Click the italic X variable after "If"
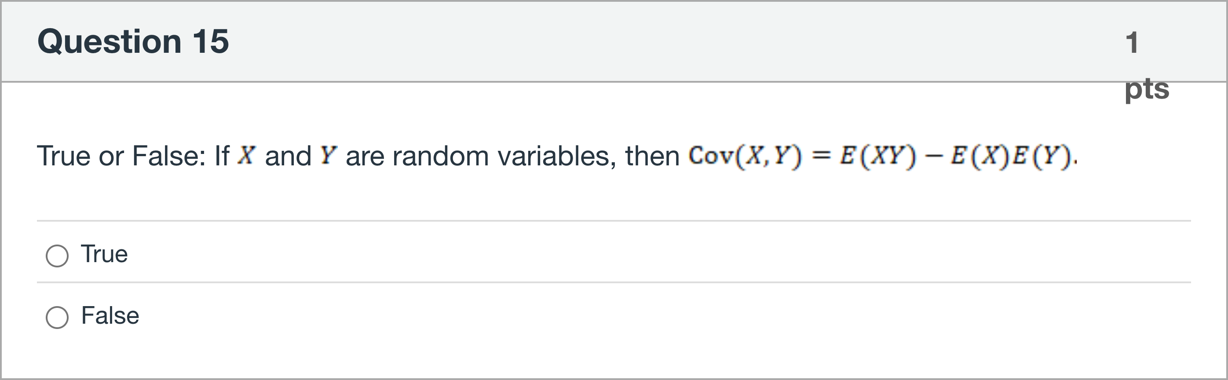This screenshot has width=1228, height=380. [246, 155]
